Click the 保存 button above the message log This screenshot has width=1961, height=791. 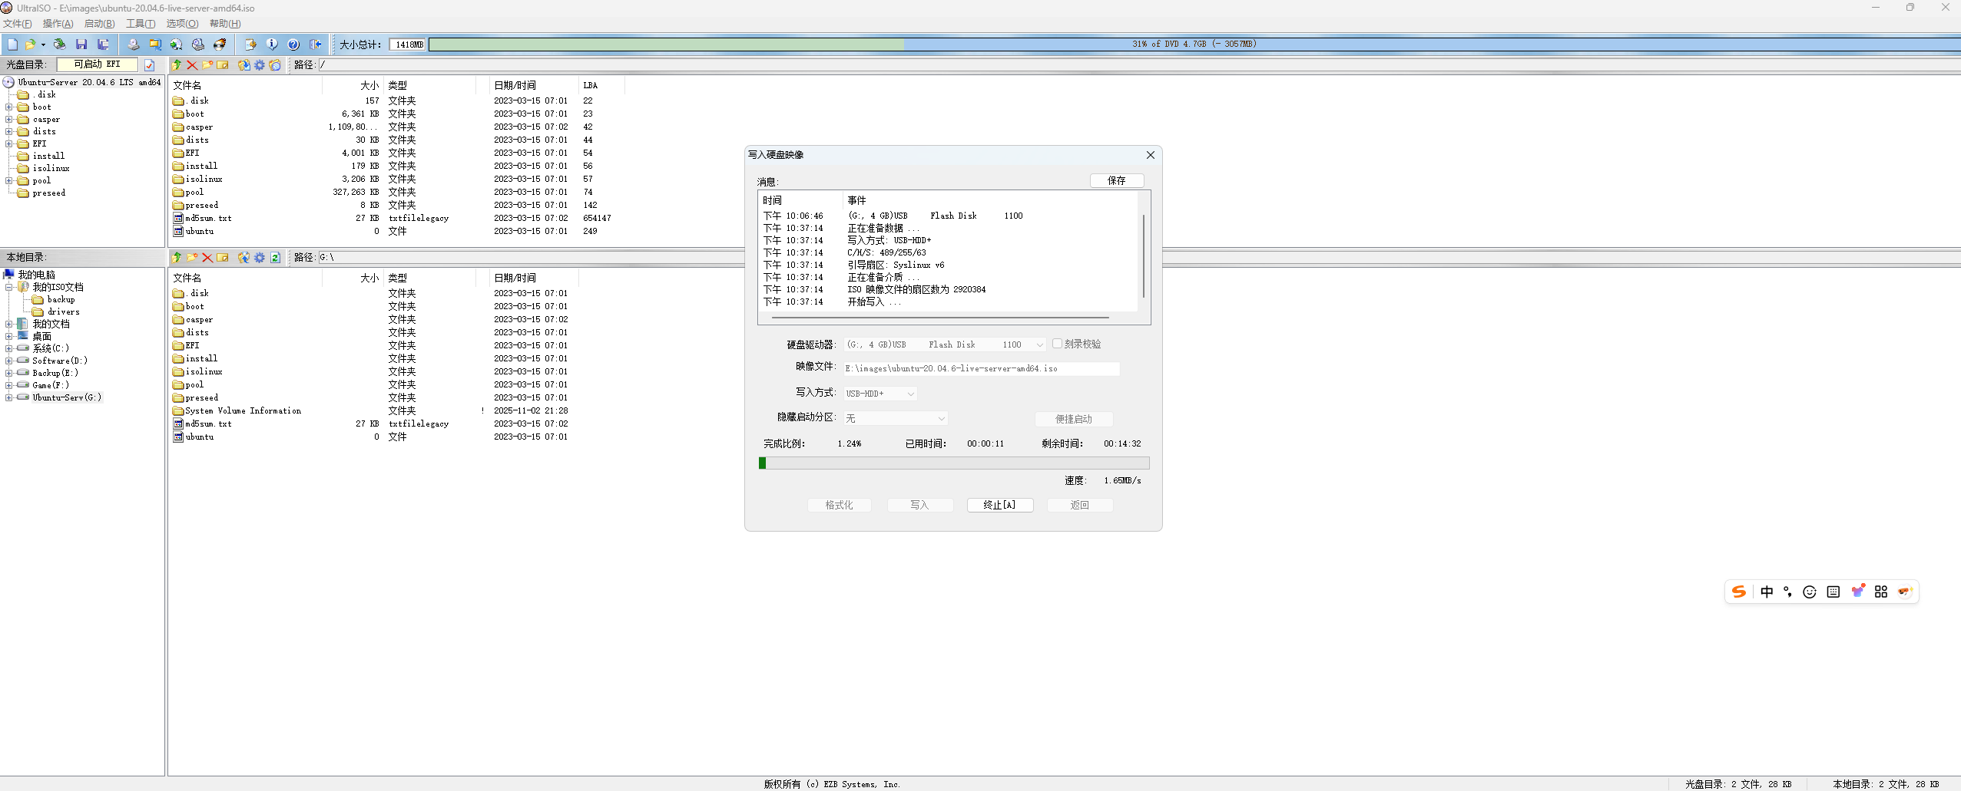tap(1116, 180)
